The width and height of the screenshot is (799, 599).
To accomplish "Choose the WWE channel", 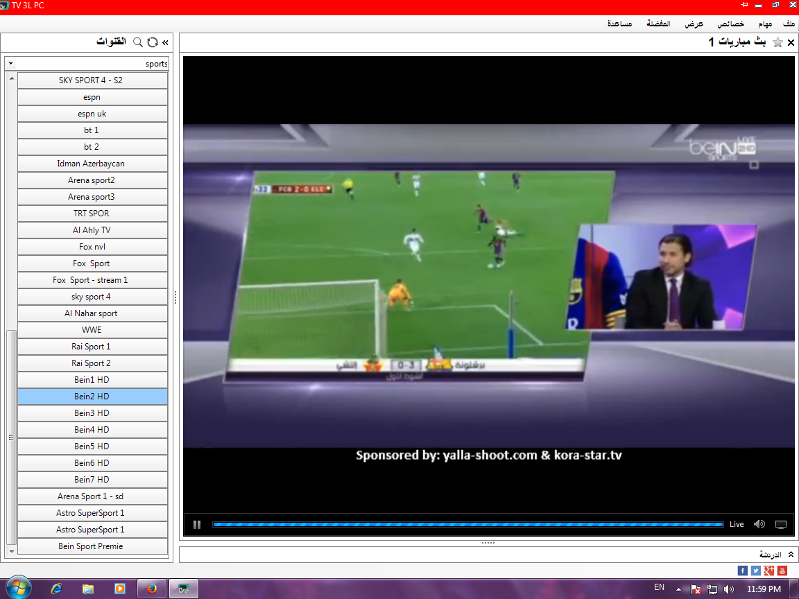I will [x=92, y=329].
